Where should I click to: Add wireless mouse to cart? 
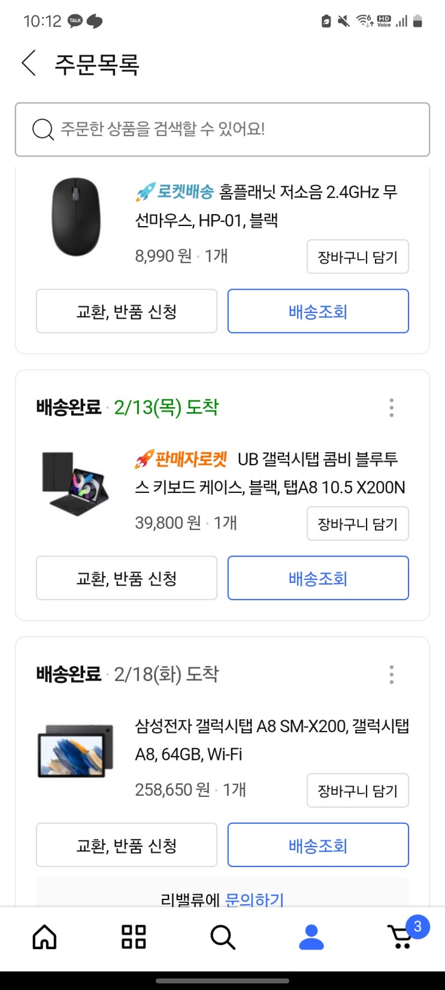tap(358, 257)
